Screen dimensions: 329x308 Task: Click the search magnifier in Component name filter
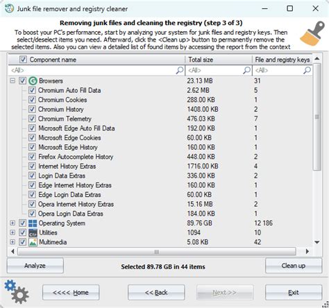(x=180, y=70)
